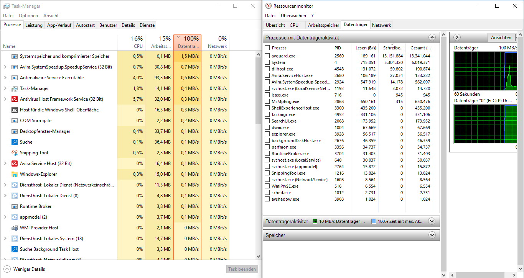Click the appmodel (2) gear icon
Screen dimensions: 524x278
(15, 217)
